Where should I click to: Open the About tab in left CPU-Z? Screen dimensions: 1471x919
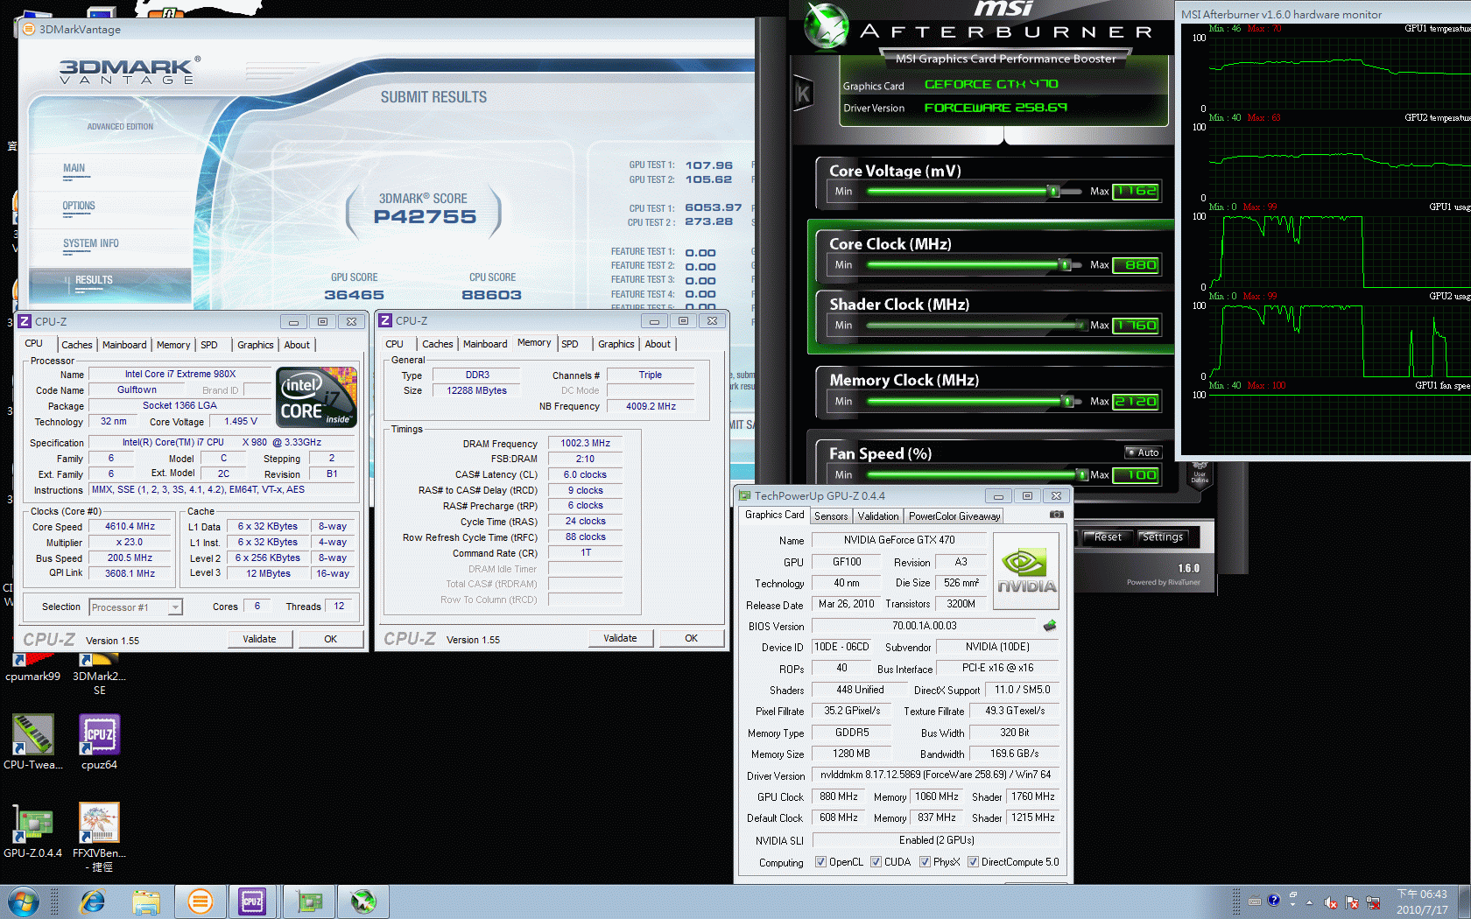pyautogui.click(x=297, y=345)
